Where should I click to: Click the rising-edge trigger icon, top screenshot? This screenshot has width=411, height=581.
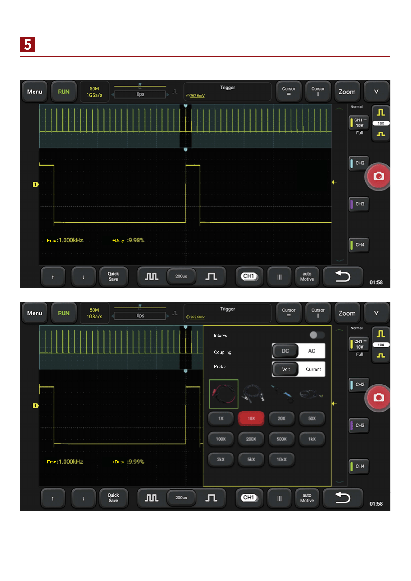coord(175,92)
